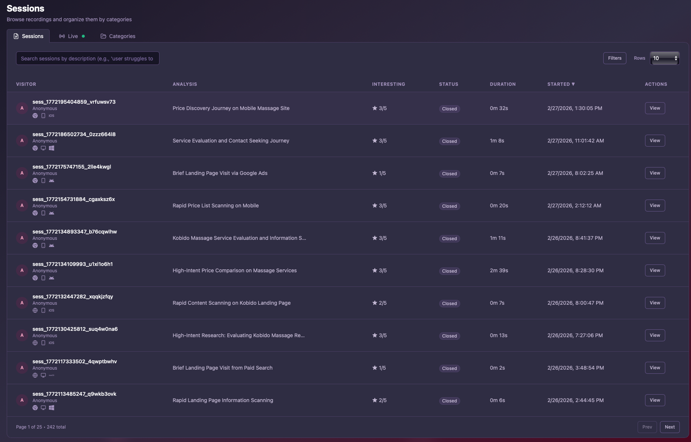
Task: View the Rapid Price List Scanning session
Action: click(x=655, y=206)
